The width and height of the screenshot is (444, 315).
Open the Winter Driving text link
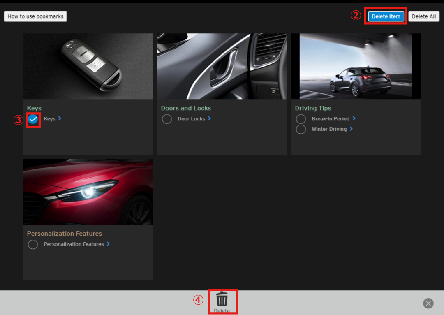click(x=329, y=129)
